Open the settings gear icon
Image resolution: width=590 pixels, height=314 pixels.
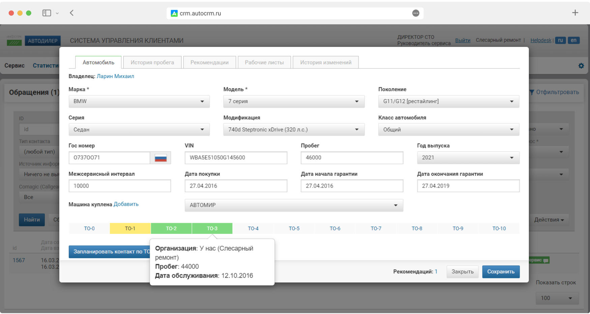pyautogui.click(x=581, y=66)
